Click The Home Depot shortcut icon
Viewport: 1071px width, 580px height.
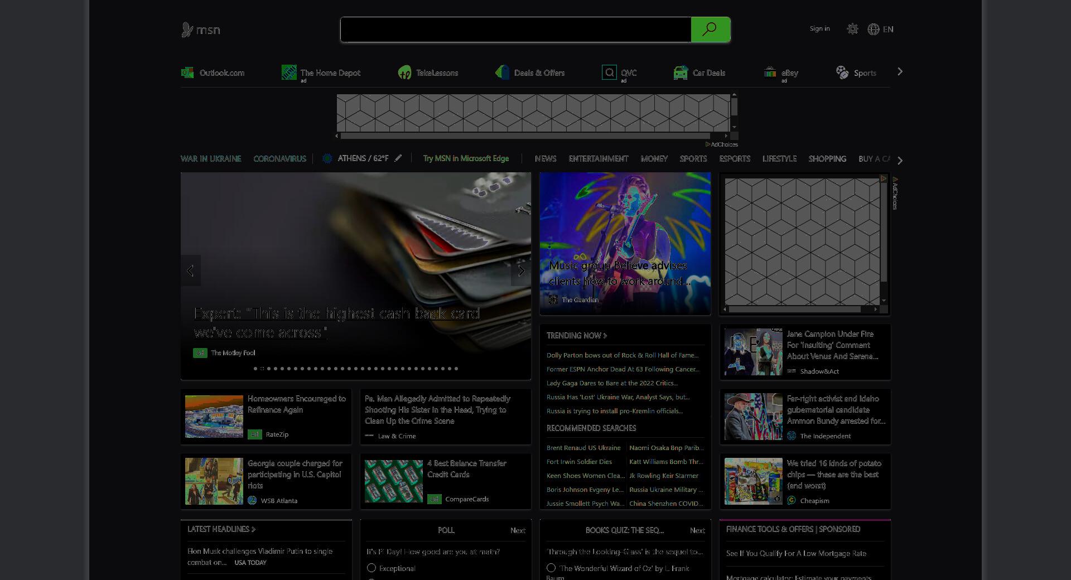289,72
